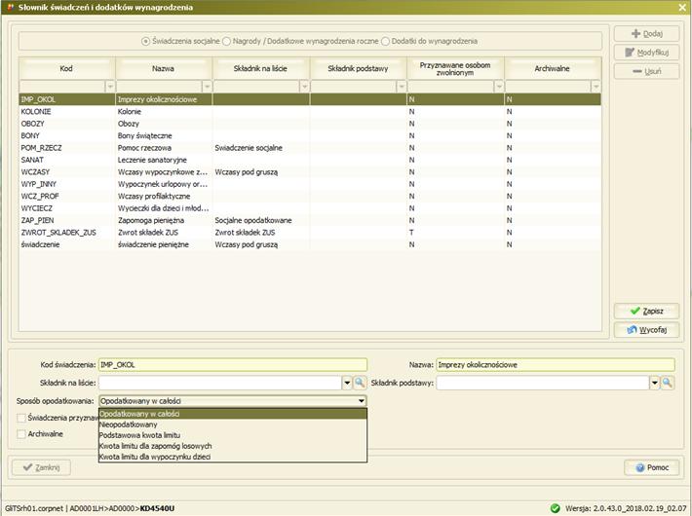Open the Składnik podstawy column filter dropdown
The image size is (692, 516).
[x=402, y=86]
